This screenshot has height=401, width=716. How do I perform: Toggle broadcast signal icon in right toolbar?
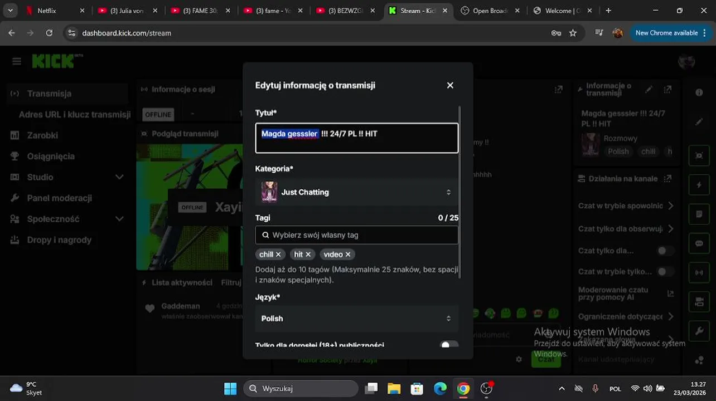(699, 273)
